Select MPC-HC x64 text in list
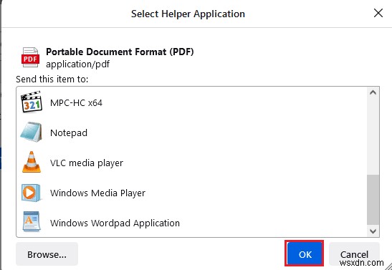The height and width of the screenshot is (270, 392). coord(76,103)
